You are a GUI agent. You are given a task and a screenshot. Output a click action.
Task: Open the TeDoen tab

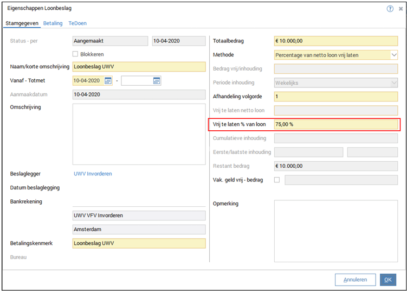pos(77,23)
